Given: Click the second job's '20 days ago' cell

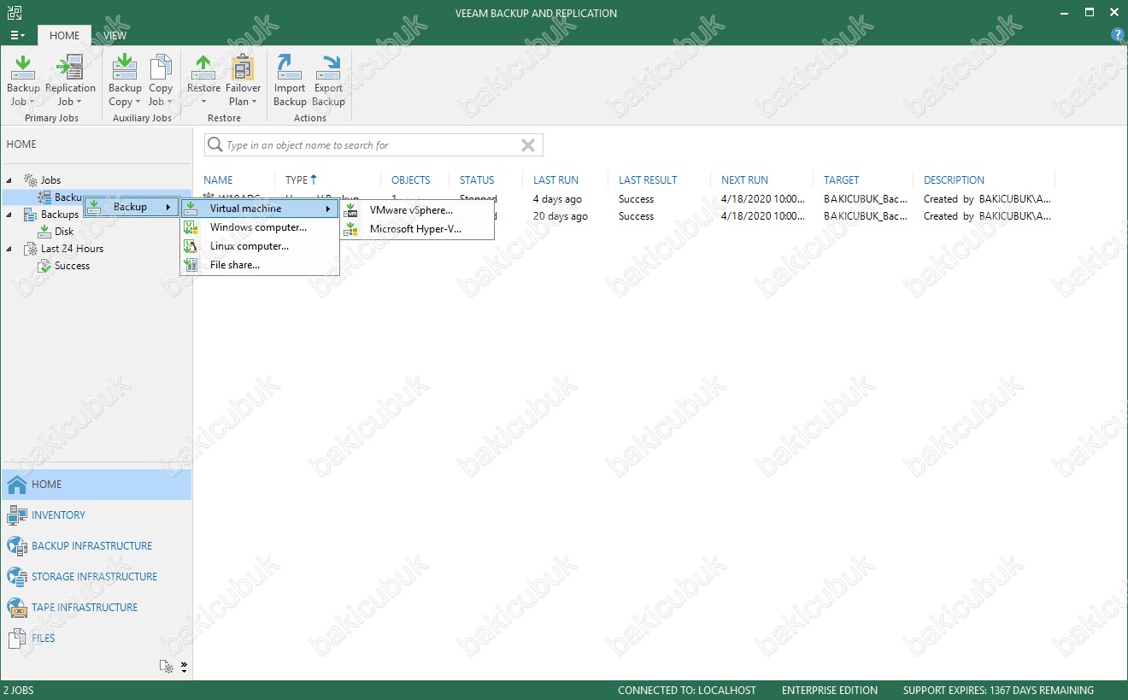Looking at the screenshot, I should click(560, 216).
